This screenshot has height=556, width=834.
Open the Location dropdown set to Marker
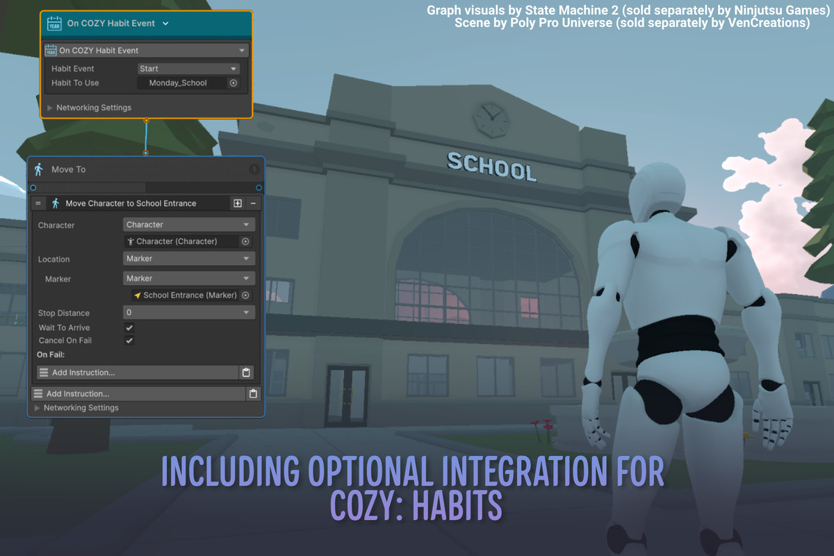[x=188, y=258]
